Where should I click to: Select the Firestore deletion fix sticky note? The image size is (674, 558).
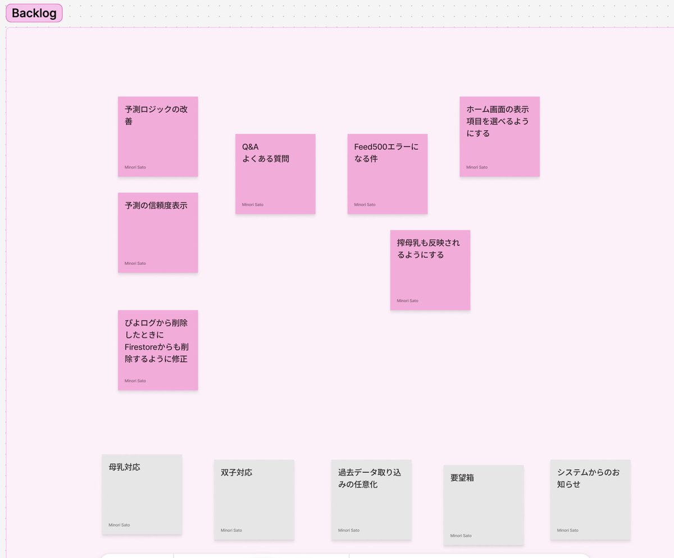click(158, 350)
